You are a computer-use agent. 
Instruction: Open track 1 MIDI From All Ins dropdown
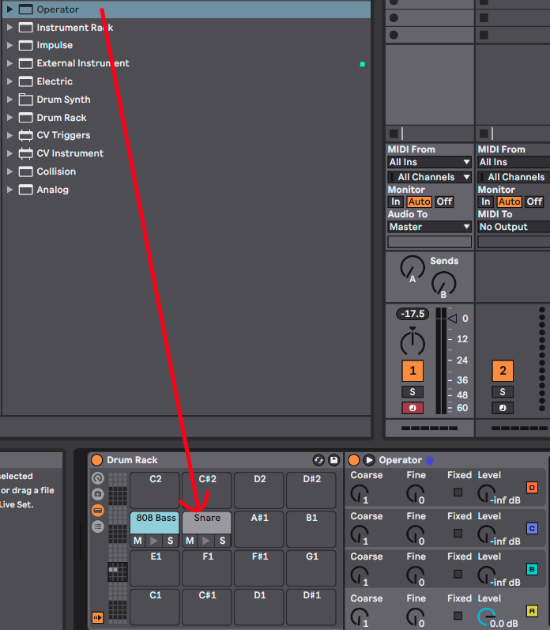(x=429, y=162)
